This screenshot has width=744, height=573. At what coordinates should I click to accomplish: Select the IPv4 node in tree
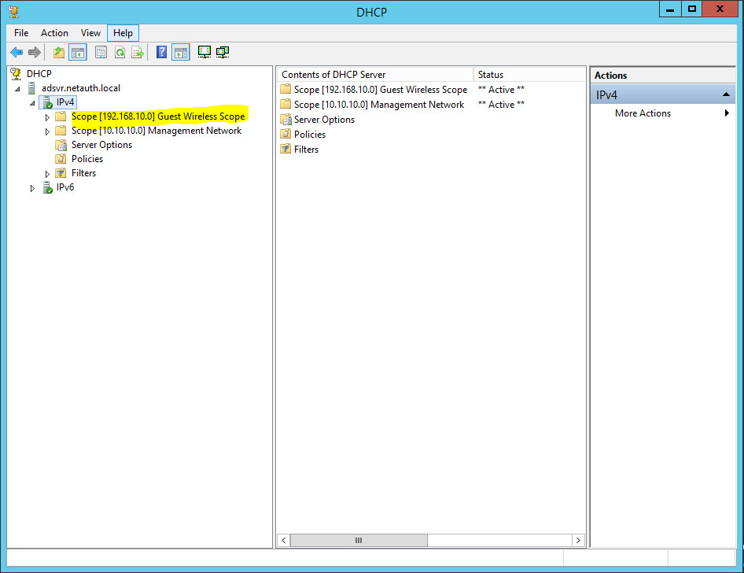coord(65,102)
